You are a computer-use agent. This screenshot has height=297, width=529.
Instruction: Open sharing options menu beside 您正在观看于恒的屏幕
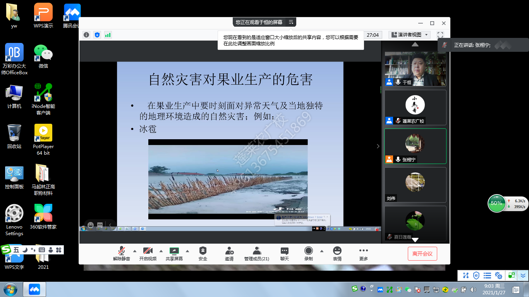pyautogui.click(x=291, y=22)
